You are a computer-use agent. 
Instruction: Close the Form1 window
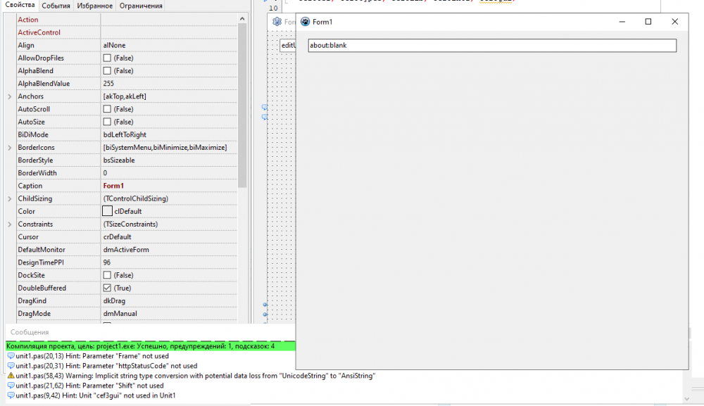click(674, 22)
